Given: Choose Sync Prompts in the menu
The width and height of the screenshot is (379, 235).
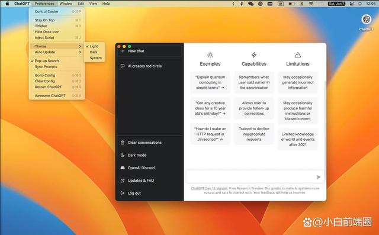Looking at the screenshot, I should [57, 67].
